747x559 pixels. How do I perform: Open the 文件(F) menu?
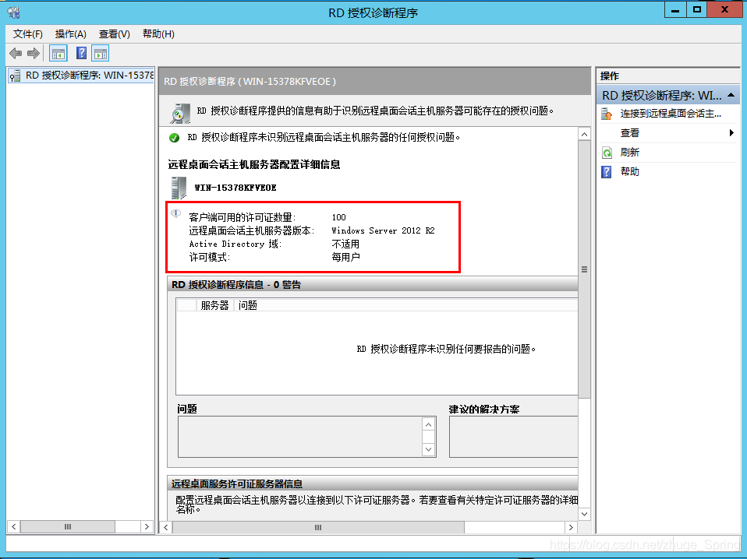27,33
